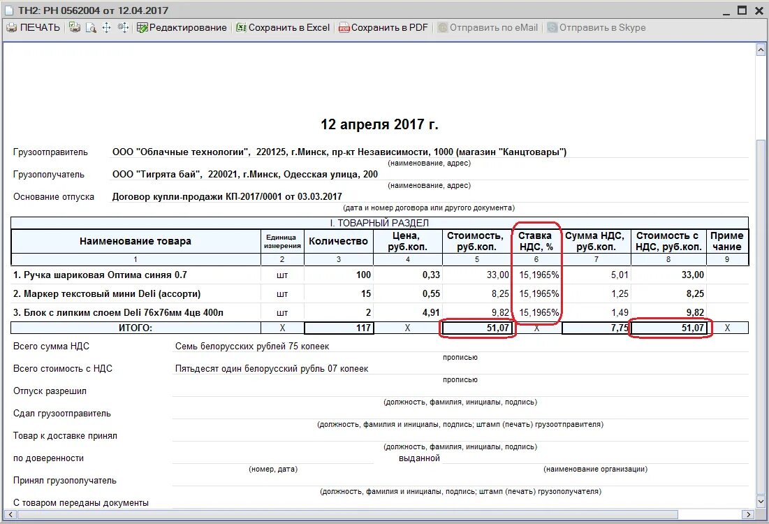769x524 pixels.
Task: Click Семь белорусских рублей 75 копеек text
Action: tap(252, 347)
